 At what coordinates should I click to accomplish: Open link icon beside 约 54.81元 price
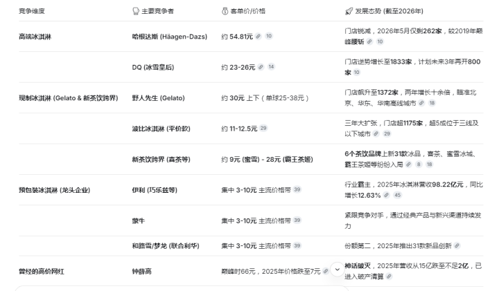coord(259,36)
